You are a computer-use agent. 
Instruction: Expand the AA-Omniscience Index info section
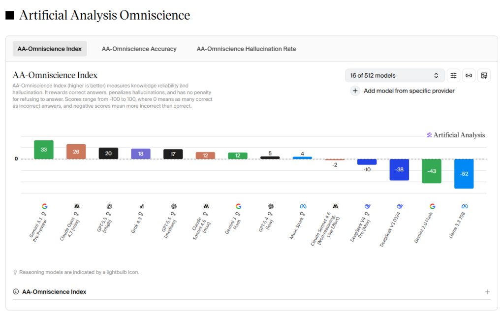point(487,291)
